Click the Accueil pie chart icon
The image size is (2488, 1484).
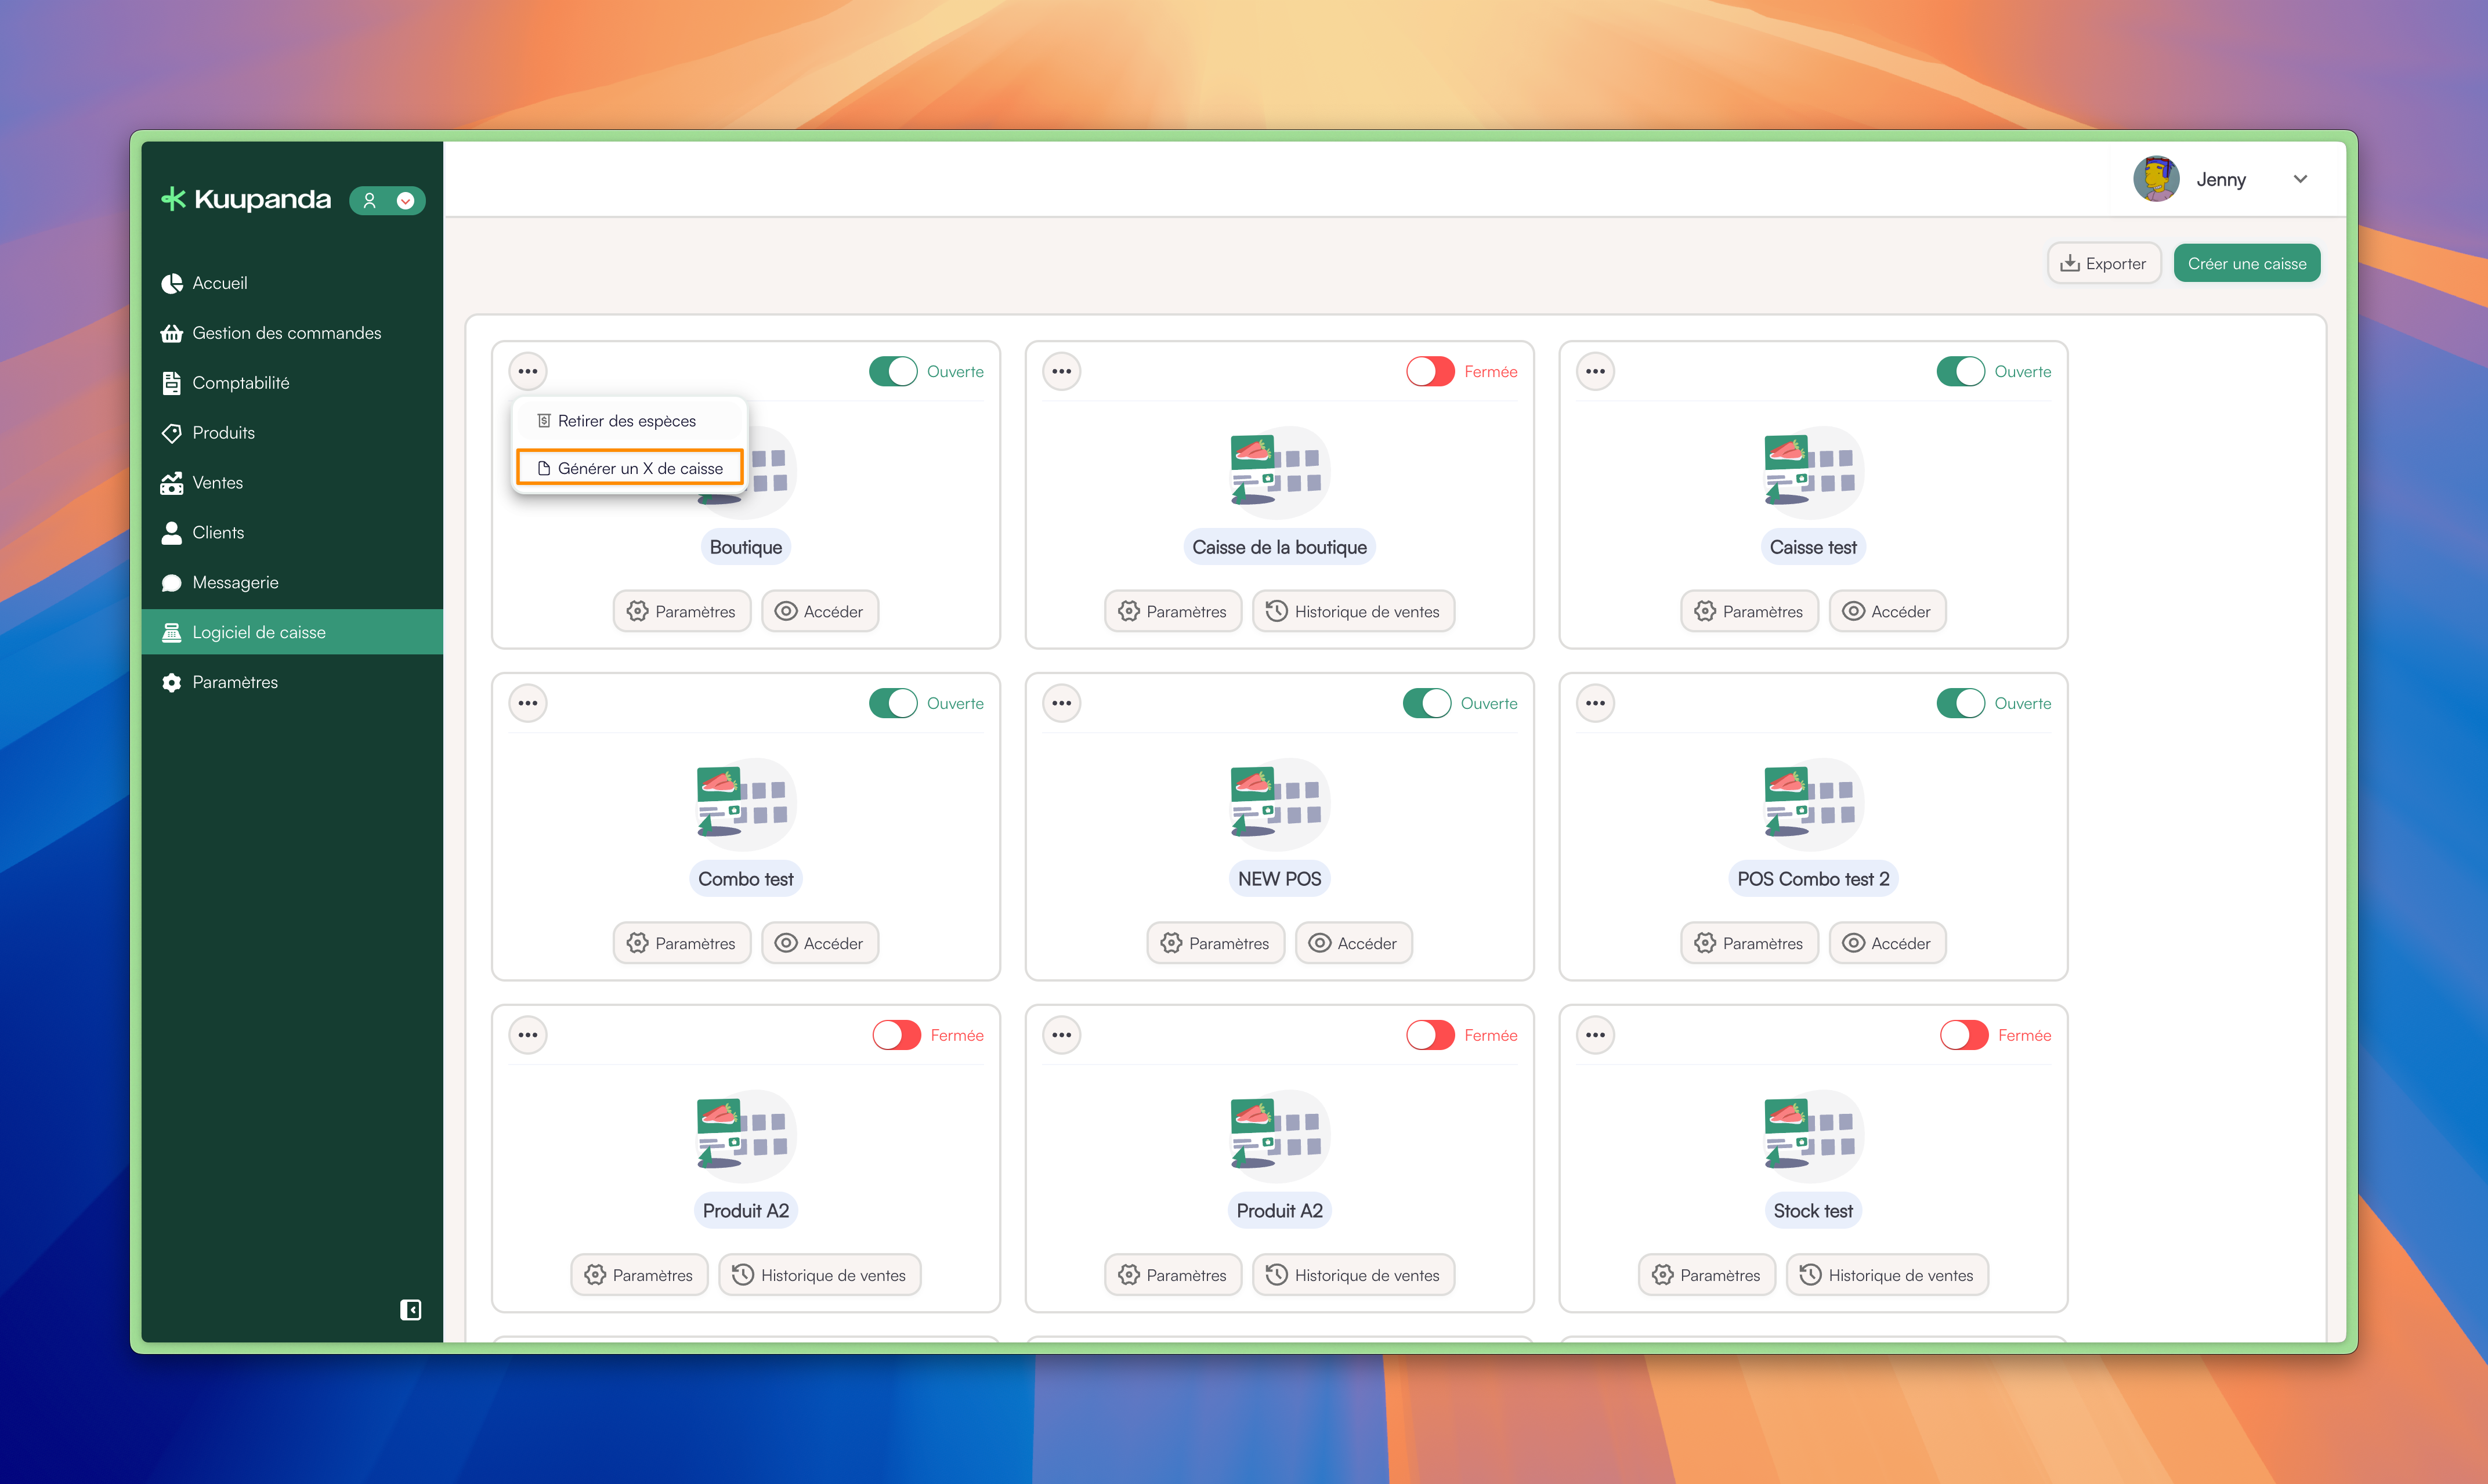171,283
